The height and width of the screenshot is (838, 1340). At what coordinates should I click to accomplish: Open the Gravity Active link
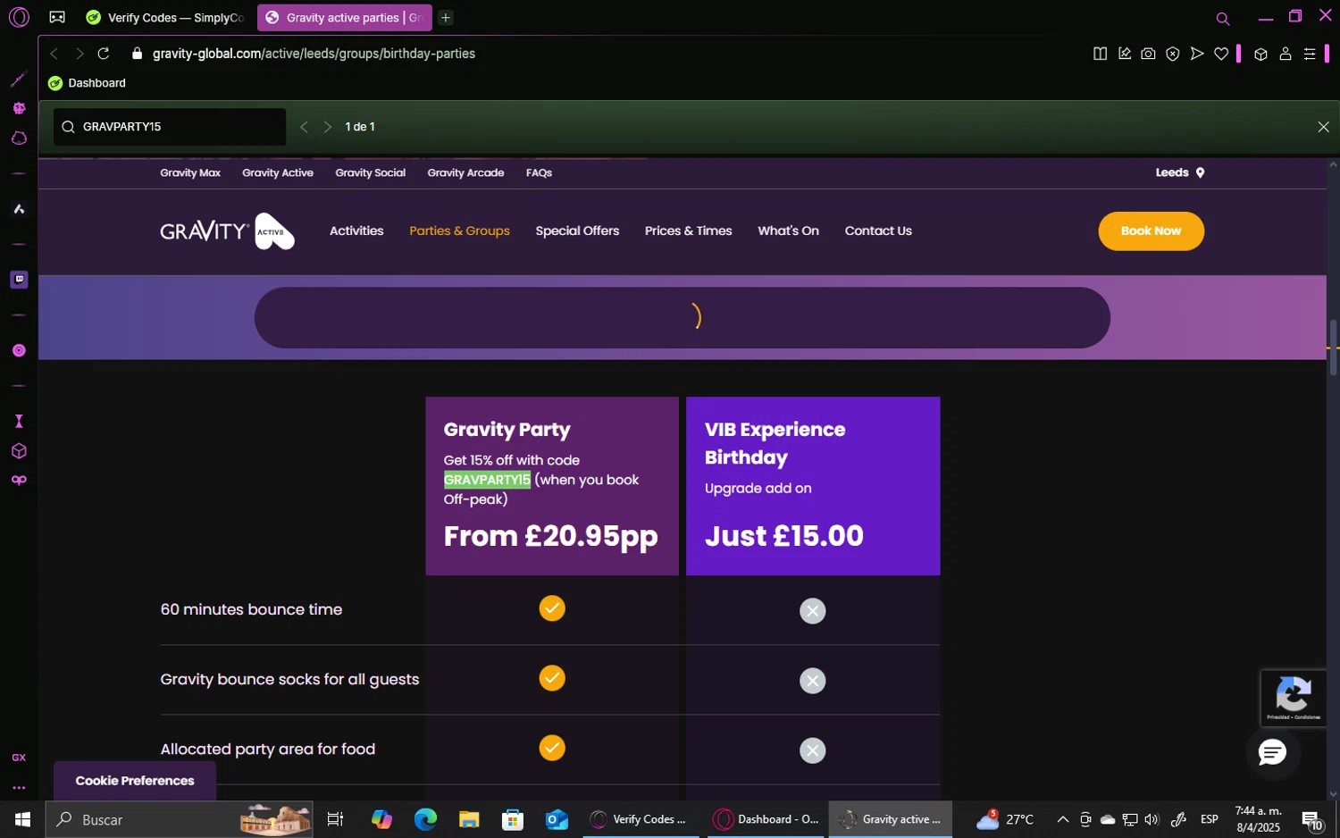278,172
